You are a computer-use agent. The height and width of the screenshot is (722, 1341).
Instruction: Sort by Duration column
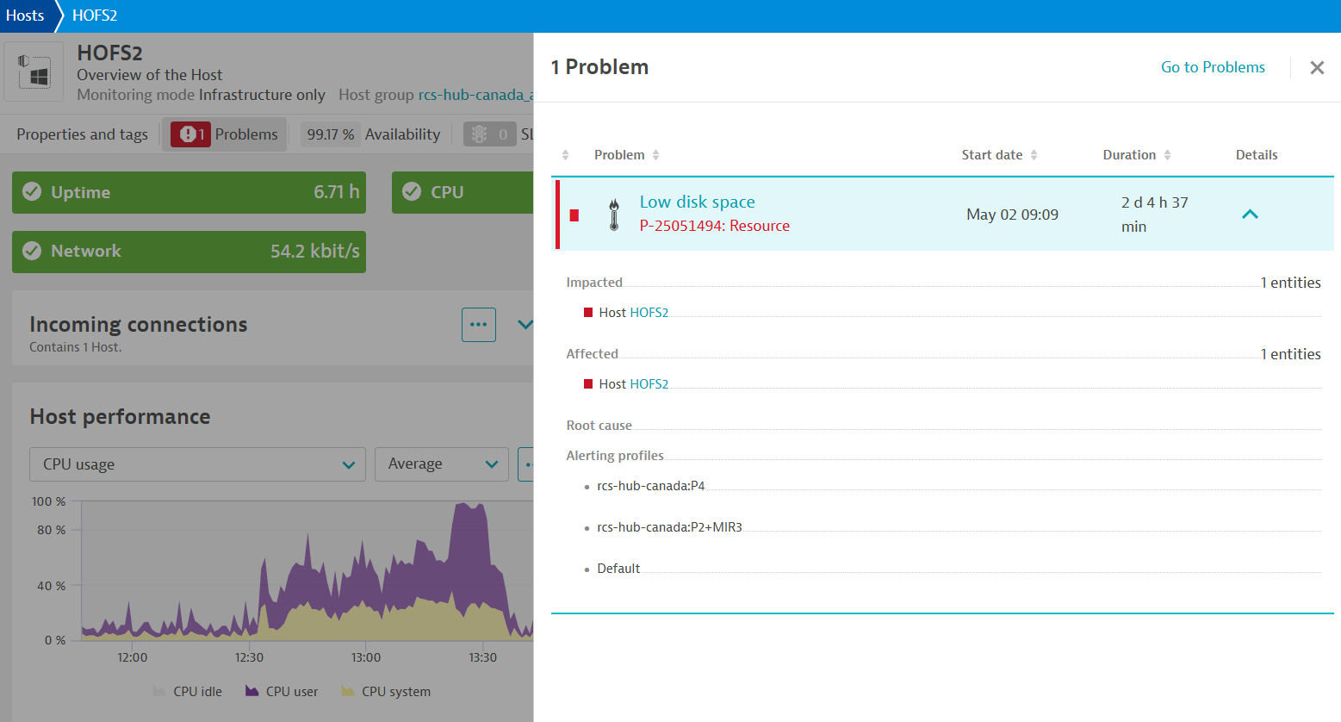(x=1137, y=155)
